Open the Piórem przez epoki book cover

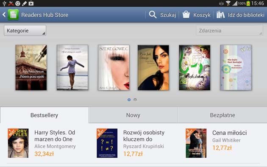[31, 67]
